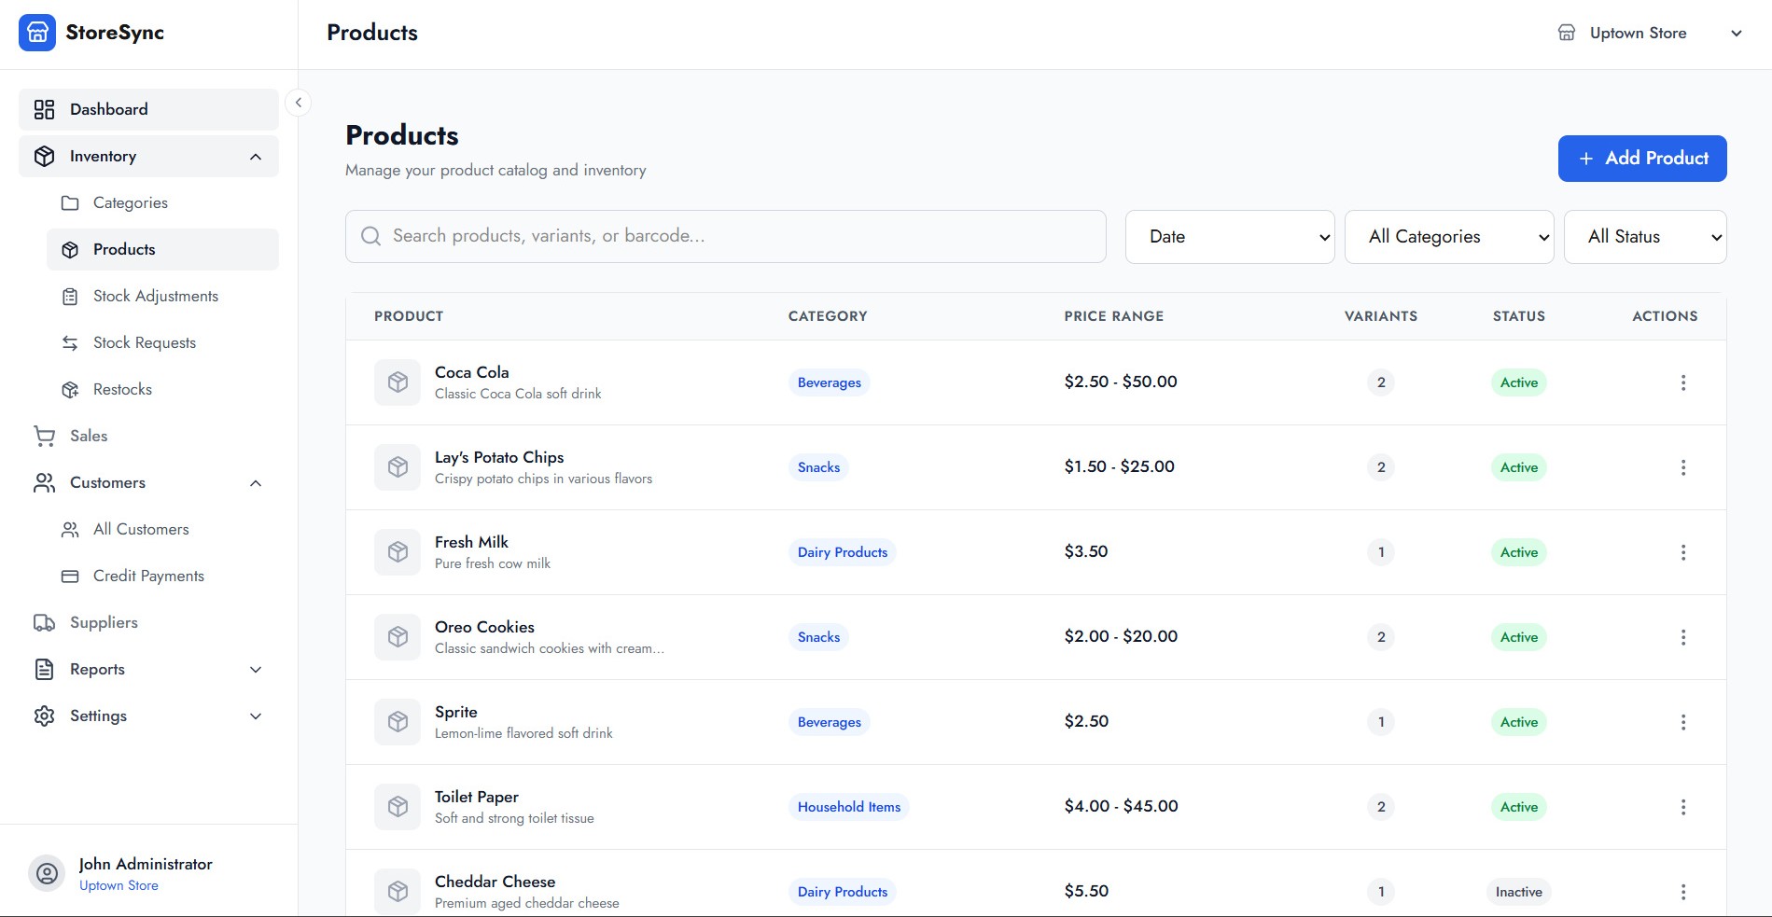Viewport: 1772px width, 917px height.
Task: Click the Sprite product box icon
Action: coord(398,722)
